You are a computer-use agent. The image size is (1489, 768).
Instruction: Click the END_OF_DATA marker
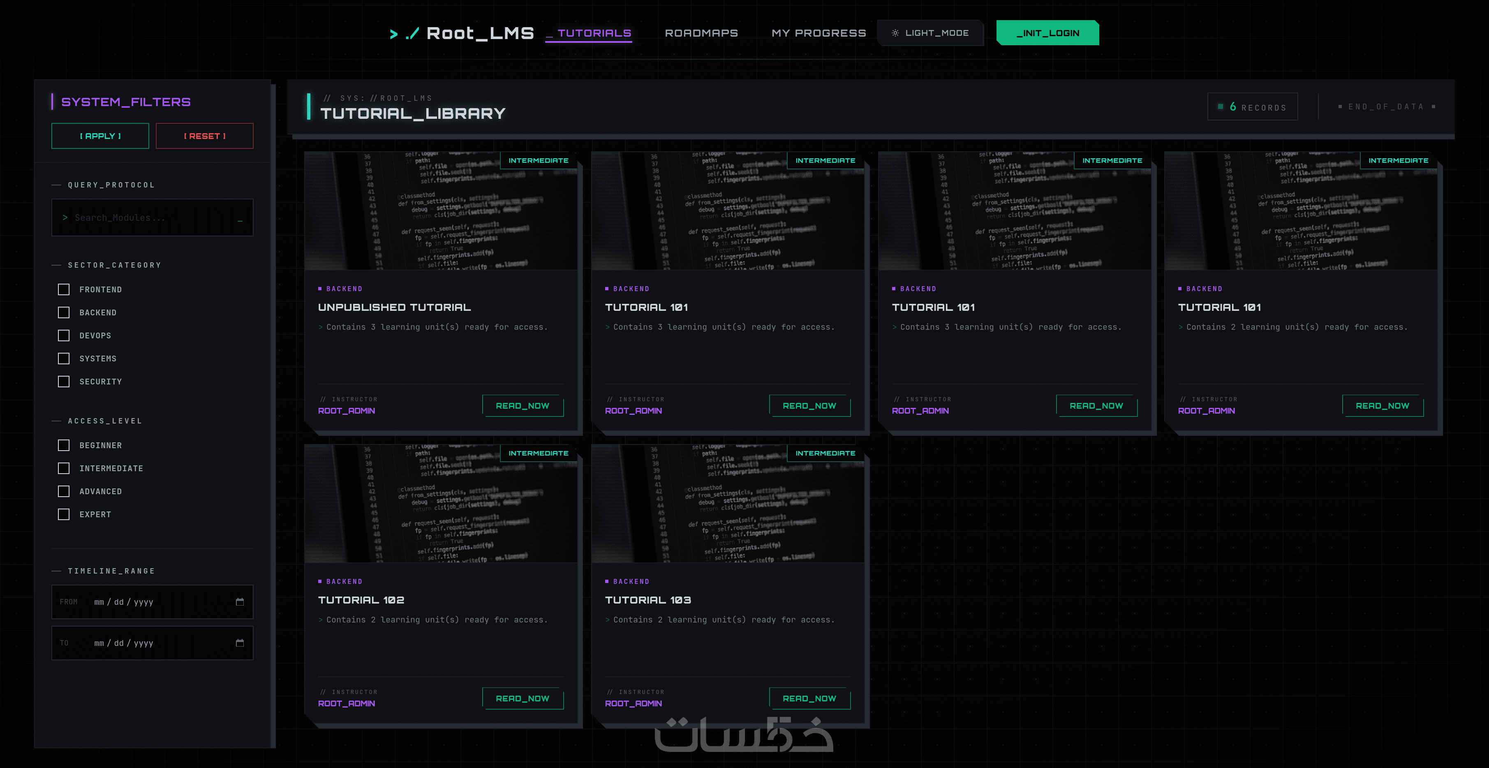coord(1386,107)
